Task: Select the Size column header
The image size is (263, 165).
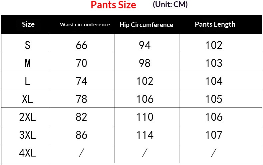Action: [x=28, y=24]
